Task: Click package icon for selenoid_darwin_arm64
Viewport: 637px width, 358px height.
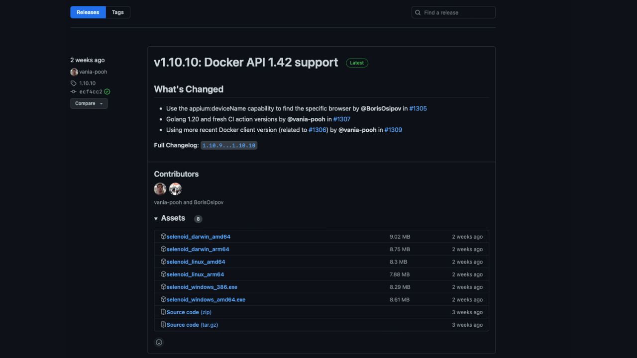Action: [x=163, y=249]
